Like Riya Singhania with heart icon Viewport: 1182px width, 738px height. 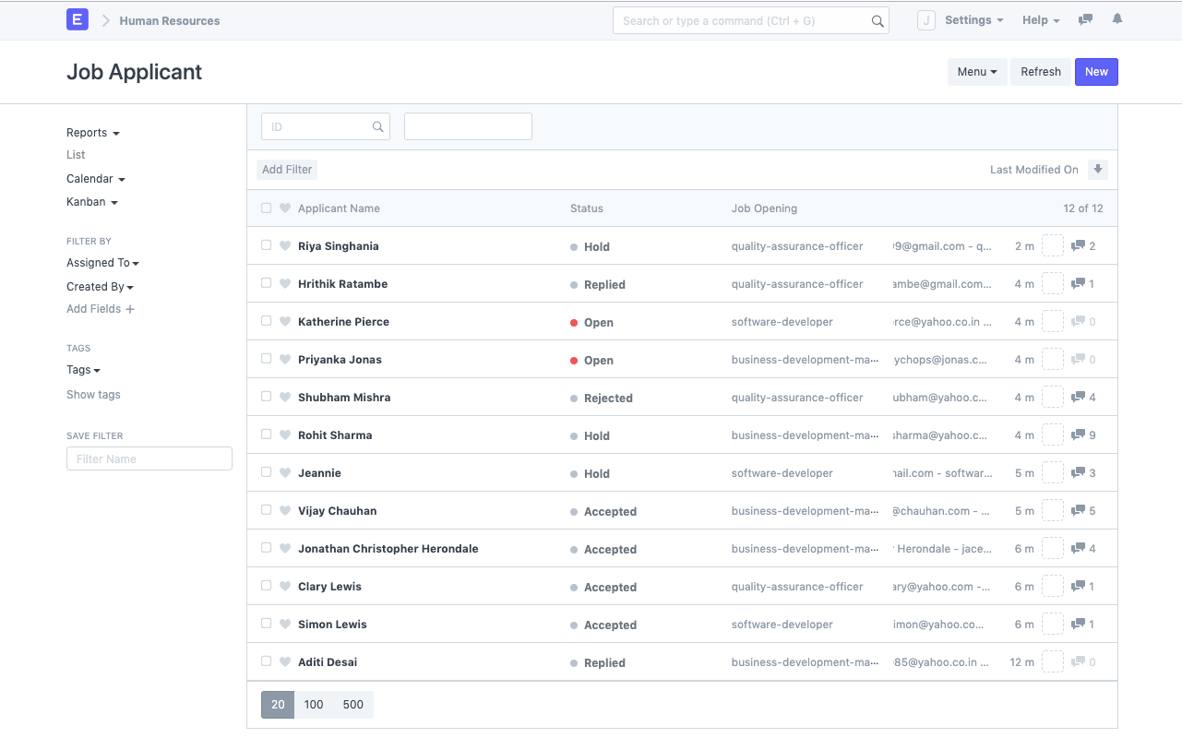pyautogui.click(x=285, y=246)
